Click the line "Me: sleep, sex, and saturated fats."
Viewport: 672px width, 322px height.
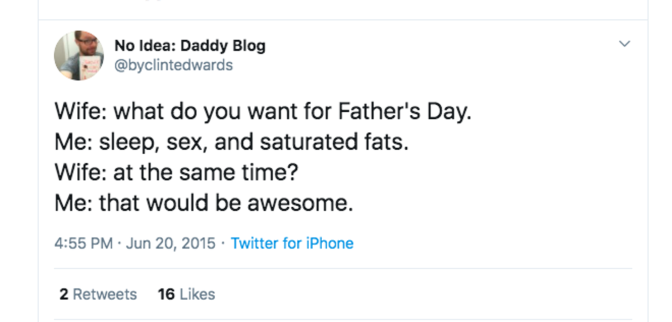pos(231,142)
